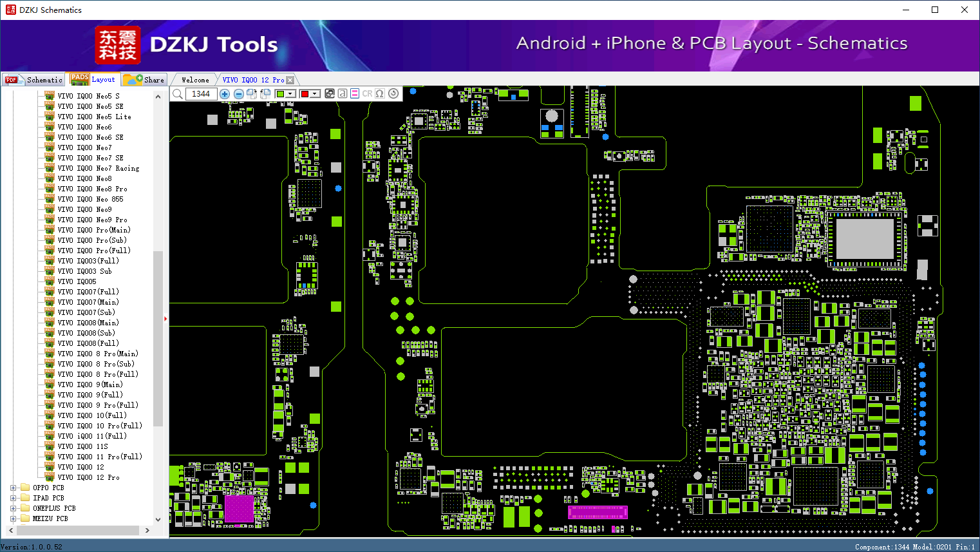Screen dimensions: 980x552
Task: Click the rotate-right pages icon
Action: [252, 94]
